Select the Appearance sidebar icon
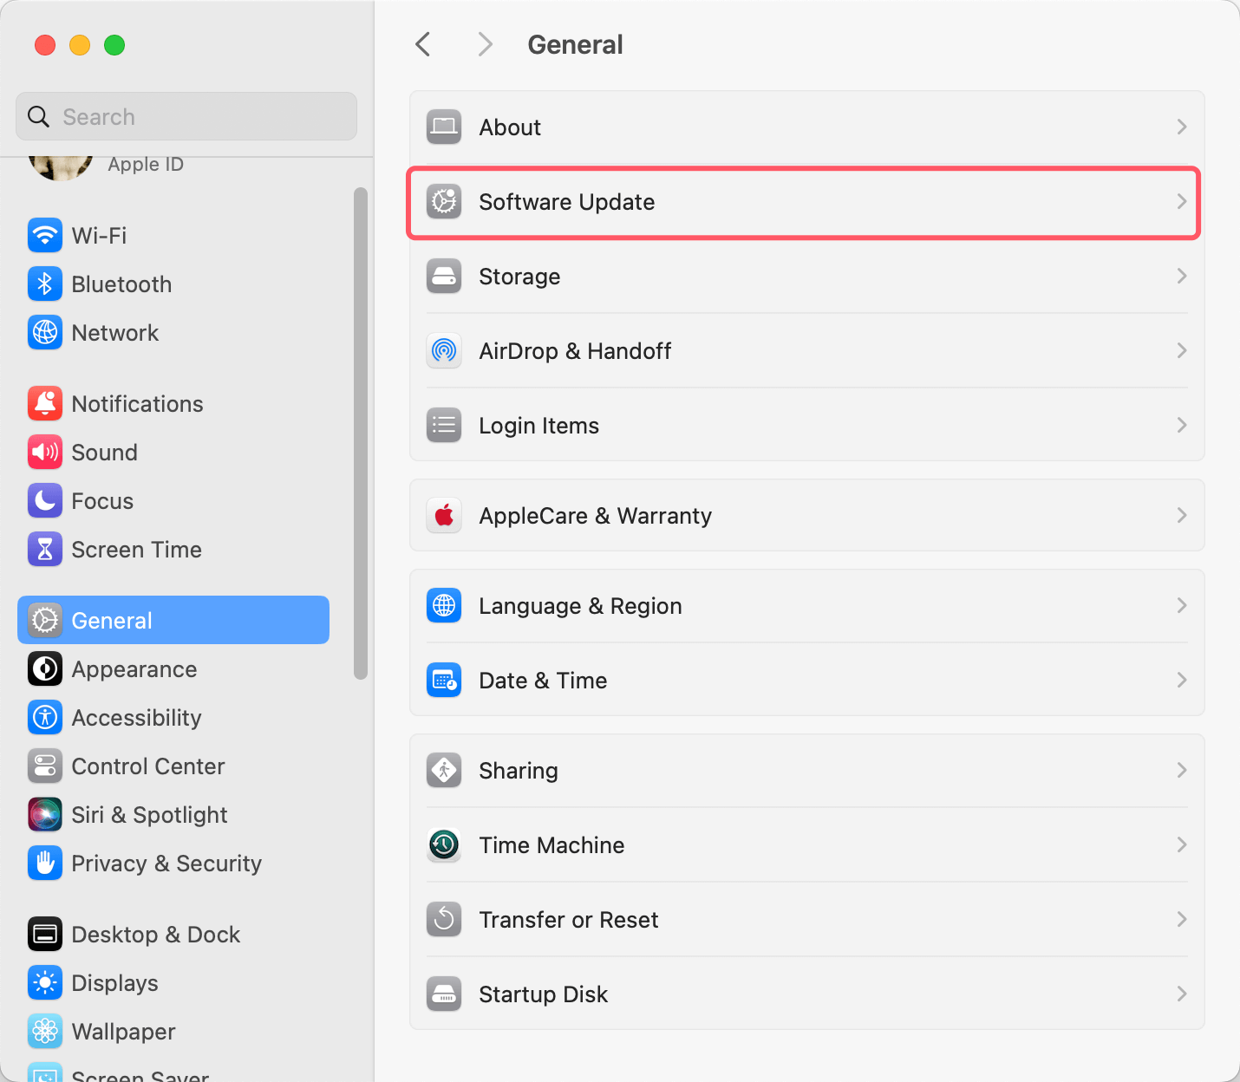Image resolution: width=1240 pixels, height=1082 pixels. click(45, 668)
